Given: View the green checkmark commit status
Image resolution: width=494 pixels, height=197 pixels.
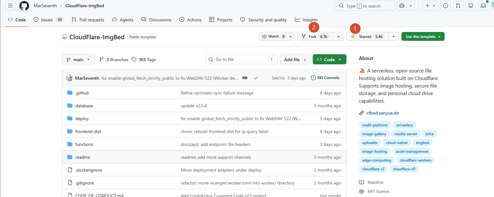Looking at the screenshot, I should click(256, 78).
